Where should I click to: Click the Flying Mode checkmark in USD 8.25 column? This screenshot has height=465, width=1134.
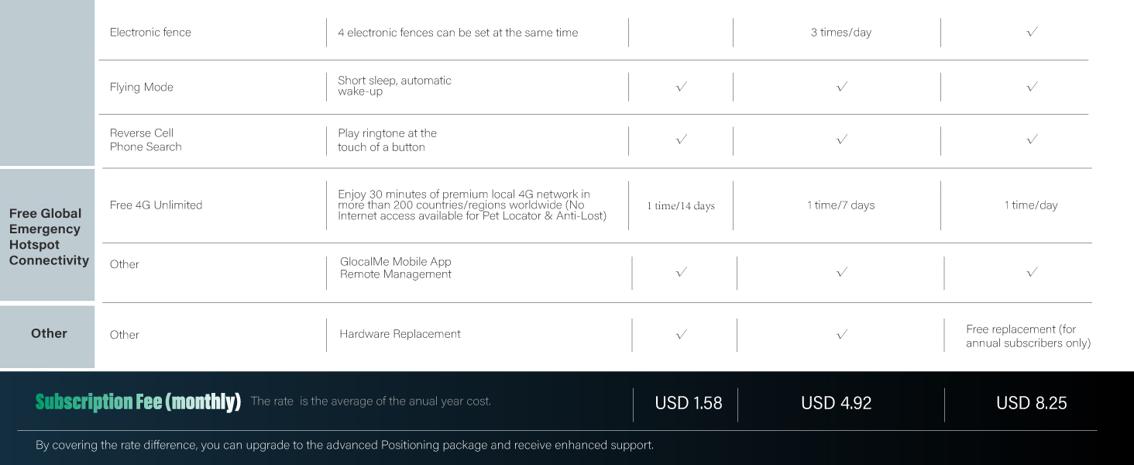click(x=1032, y=87)
